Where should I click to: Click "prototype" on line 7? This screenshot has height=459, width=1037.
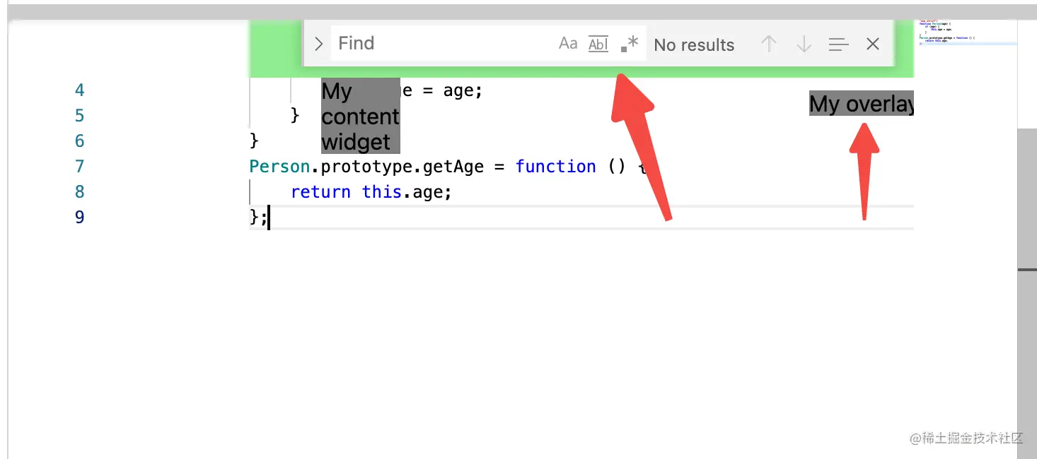pos(366,167)
